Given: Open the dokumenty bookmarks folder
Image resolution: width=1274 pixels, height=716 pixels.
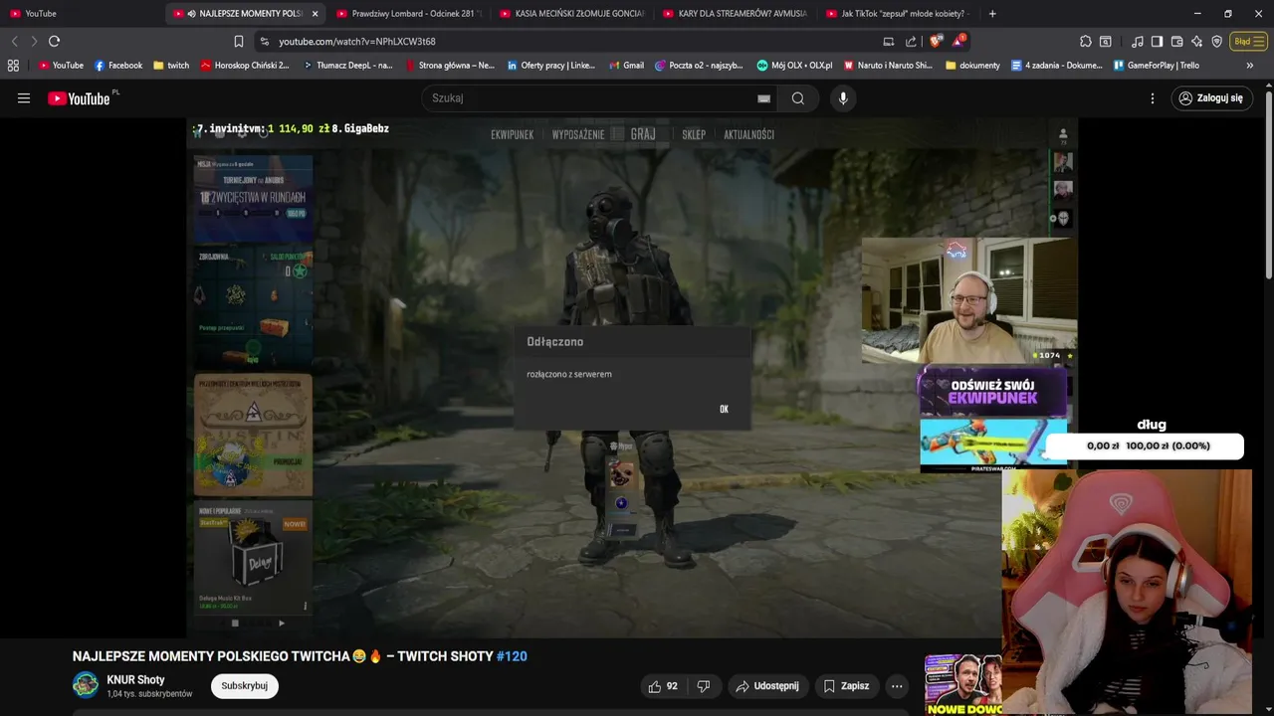Looking at the screenshot, I should pyautogui.click(x=972, y=66).
